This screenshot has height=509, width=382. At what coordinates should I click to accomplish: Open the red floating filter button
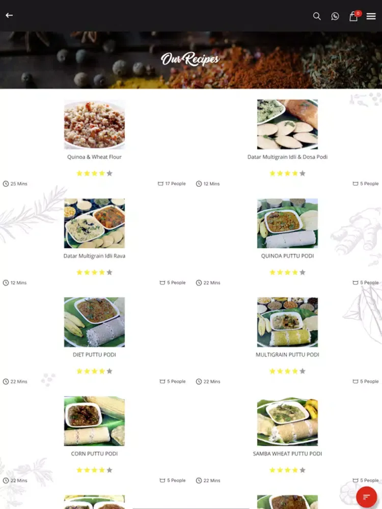tap(366, 497)
